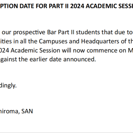Click the lowercase word Academic in the body
This screenshot has height=133, width=133.
24,50
